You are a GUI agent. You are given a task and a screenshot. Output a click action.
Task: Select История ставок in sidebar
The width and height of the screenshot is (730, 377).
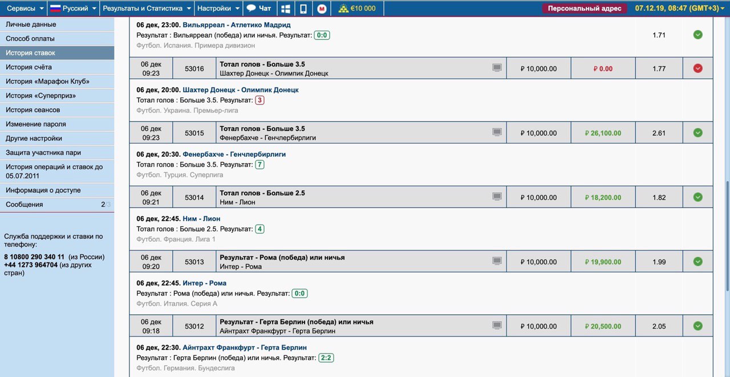coord(57,53)
